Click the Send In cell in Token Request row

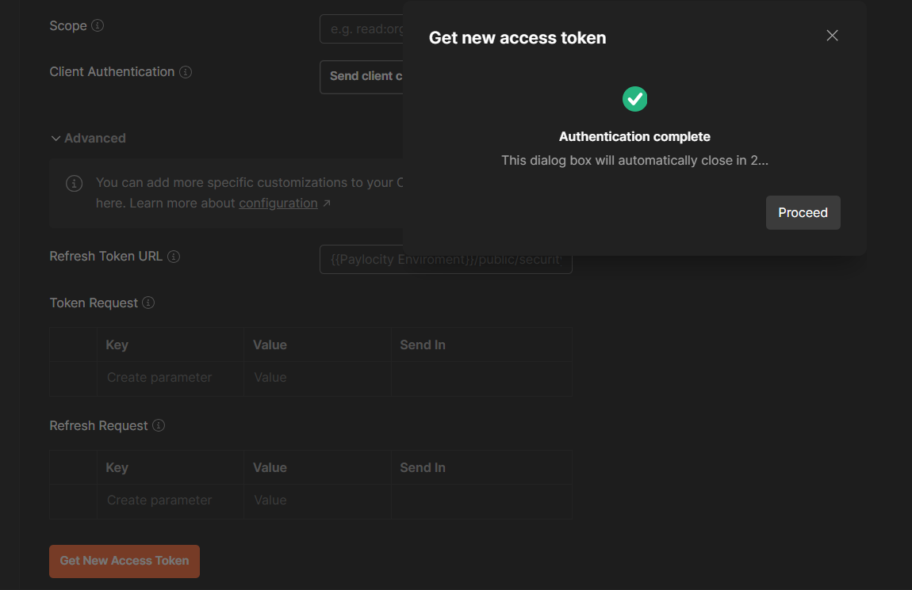(481, 378)
